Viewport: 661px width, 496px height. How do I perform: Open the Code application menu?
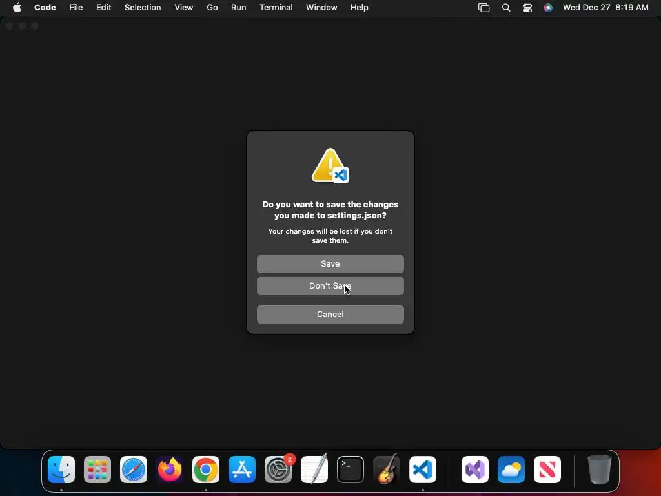click(x=45, y=8)
